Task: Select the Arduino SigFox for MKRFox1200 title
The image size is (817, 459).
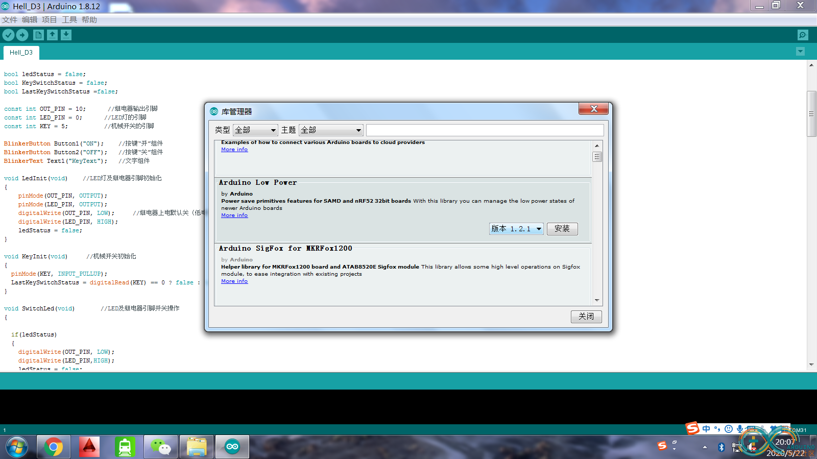Action: [x=285, y=249]
